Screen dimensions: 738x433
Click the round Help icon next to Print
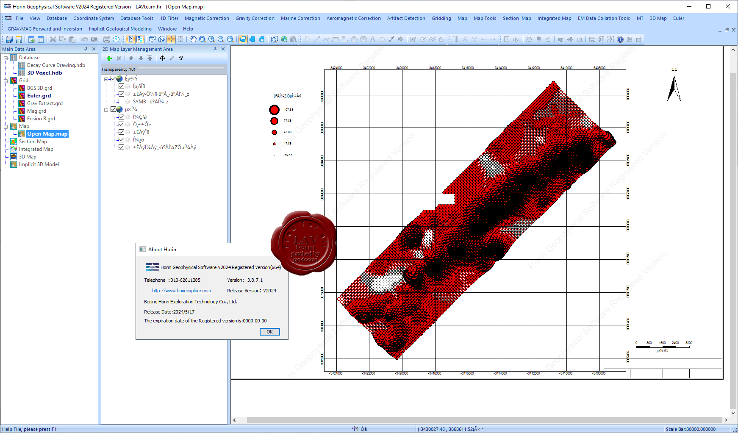click(x=116, y=39)
